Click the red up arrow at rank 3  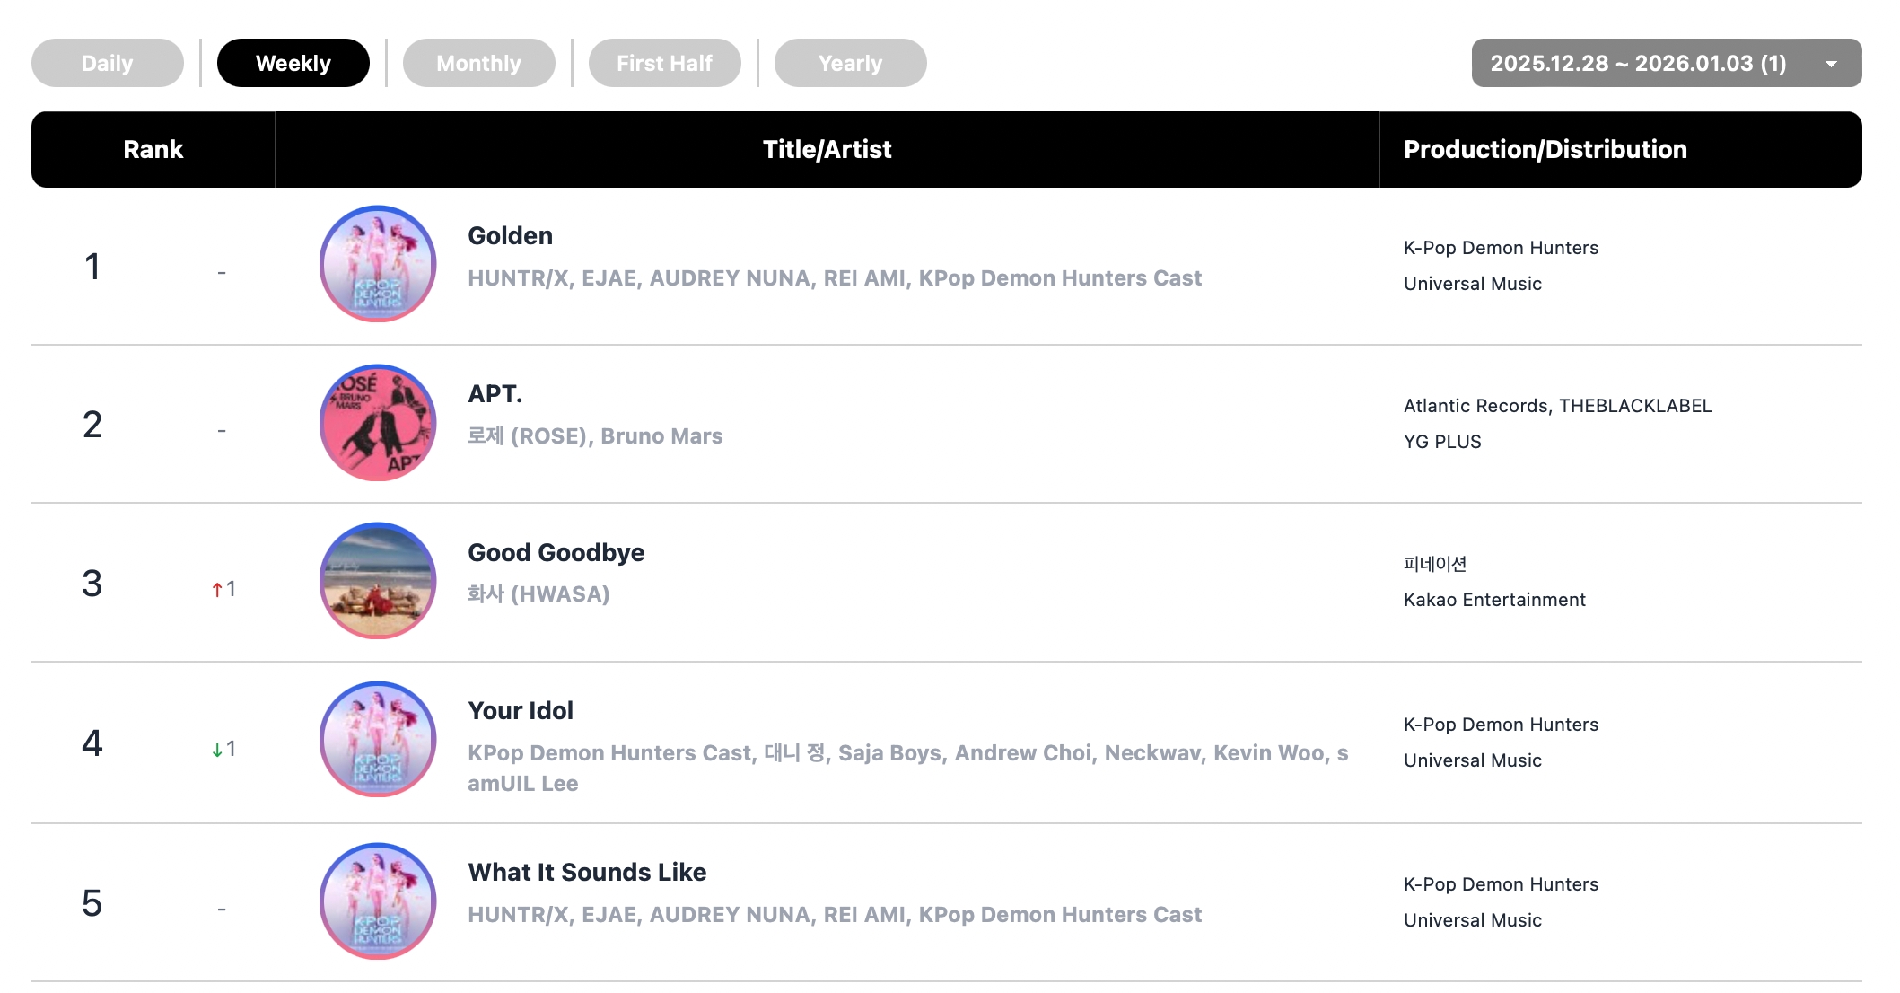[217, 590]
